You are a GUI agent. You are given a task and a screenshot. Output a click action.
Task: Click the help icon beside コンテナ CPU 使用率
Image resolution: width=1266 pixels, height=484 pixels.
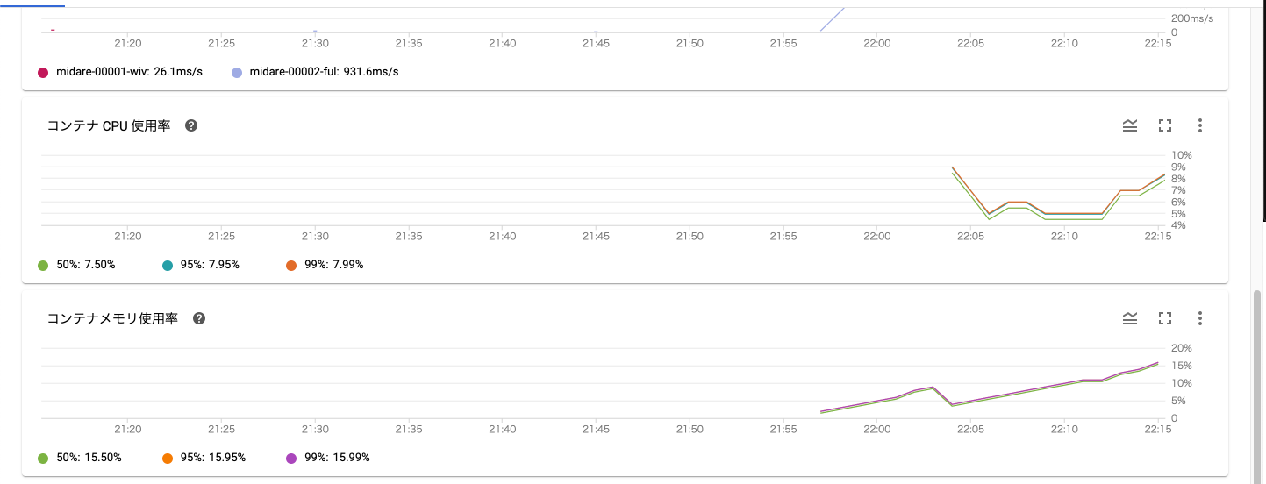pyautogui.click(x=191, y=125)
